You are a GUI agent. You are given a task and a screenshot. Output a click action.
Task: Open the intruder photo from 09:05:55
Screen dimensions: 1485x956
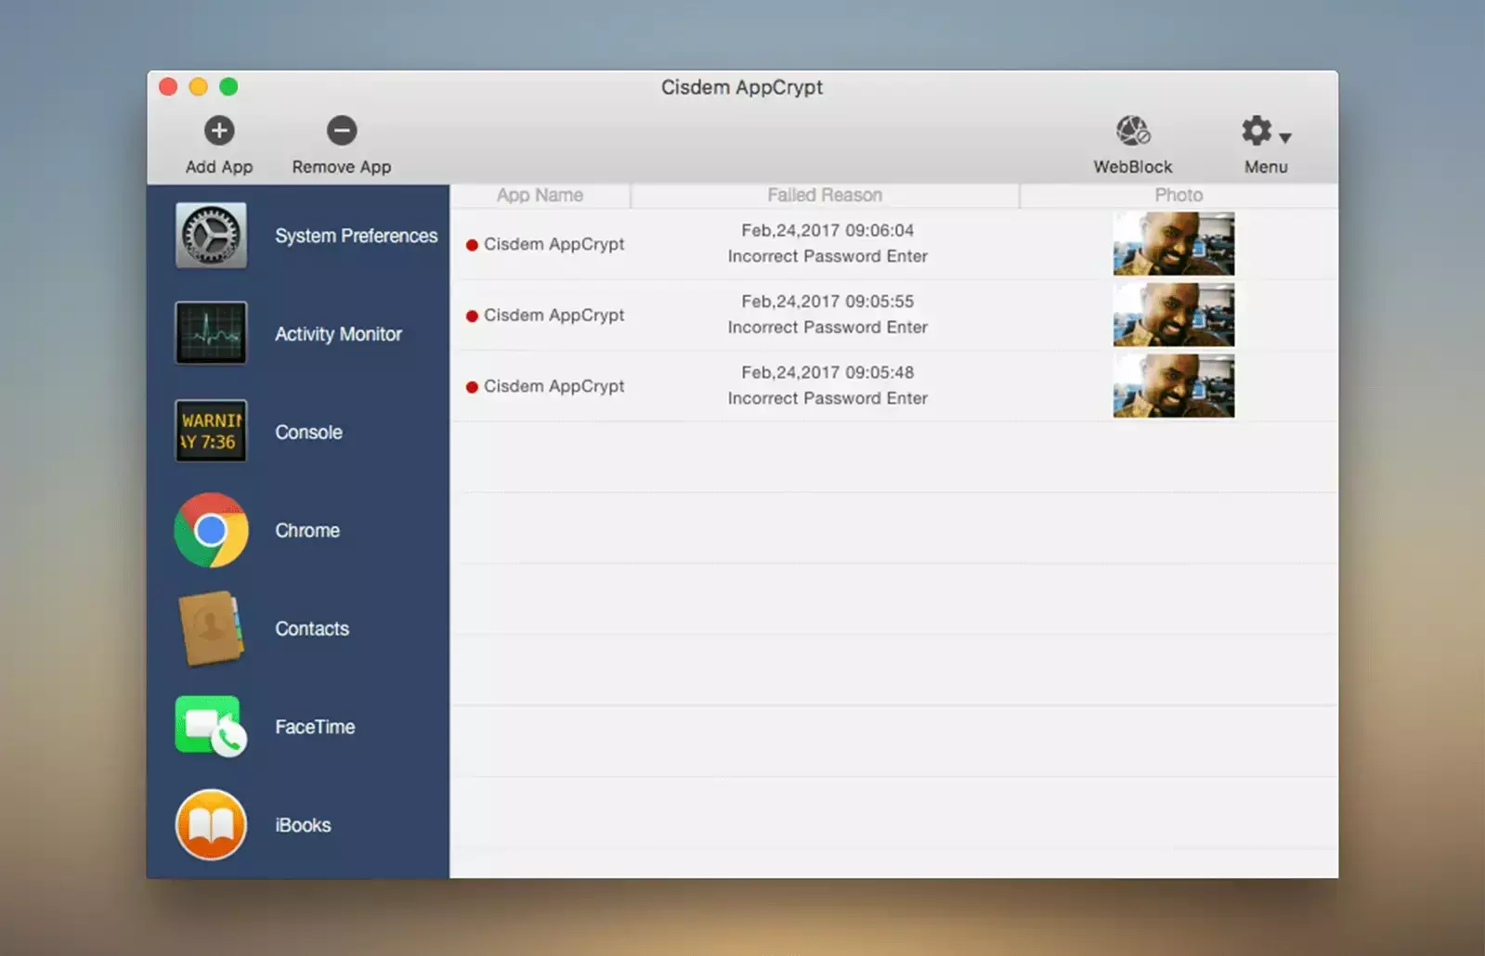(x=1173, y=316)
